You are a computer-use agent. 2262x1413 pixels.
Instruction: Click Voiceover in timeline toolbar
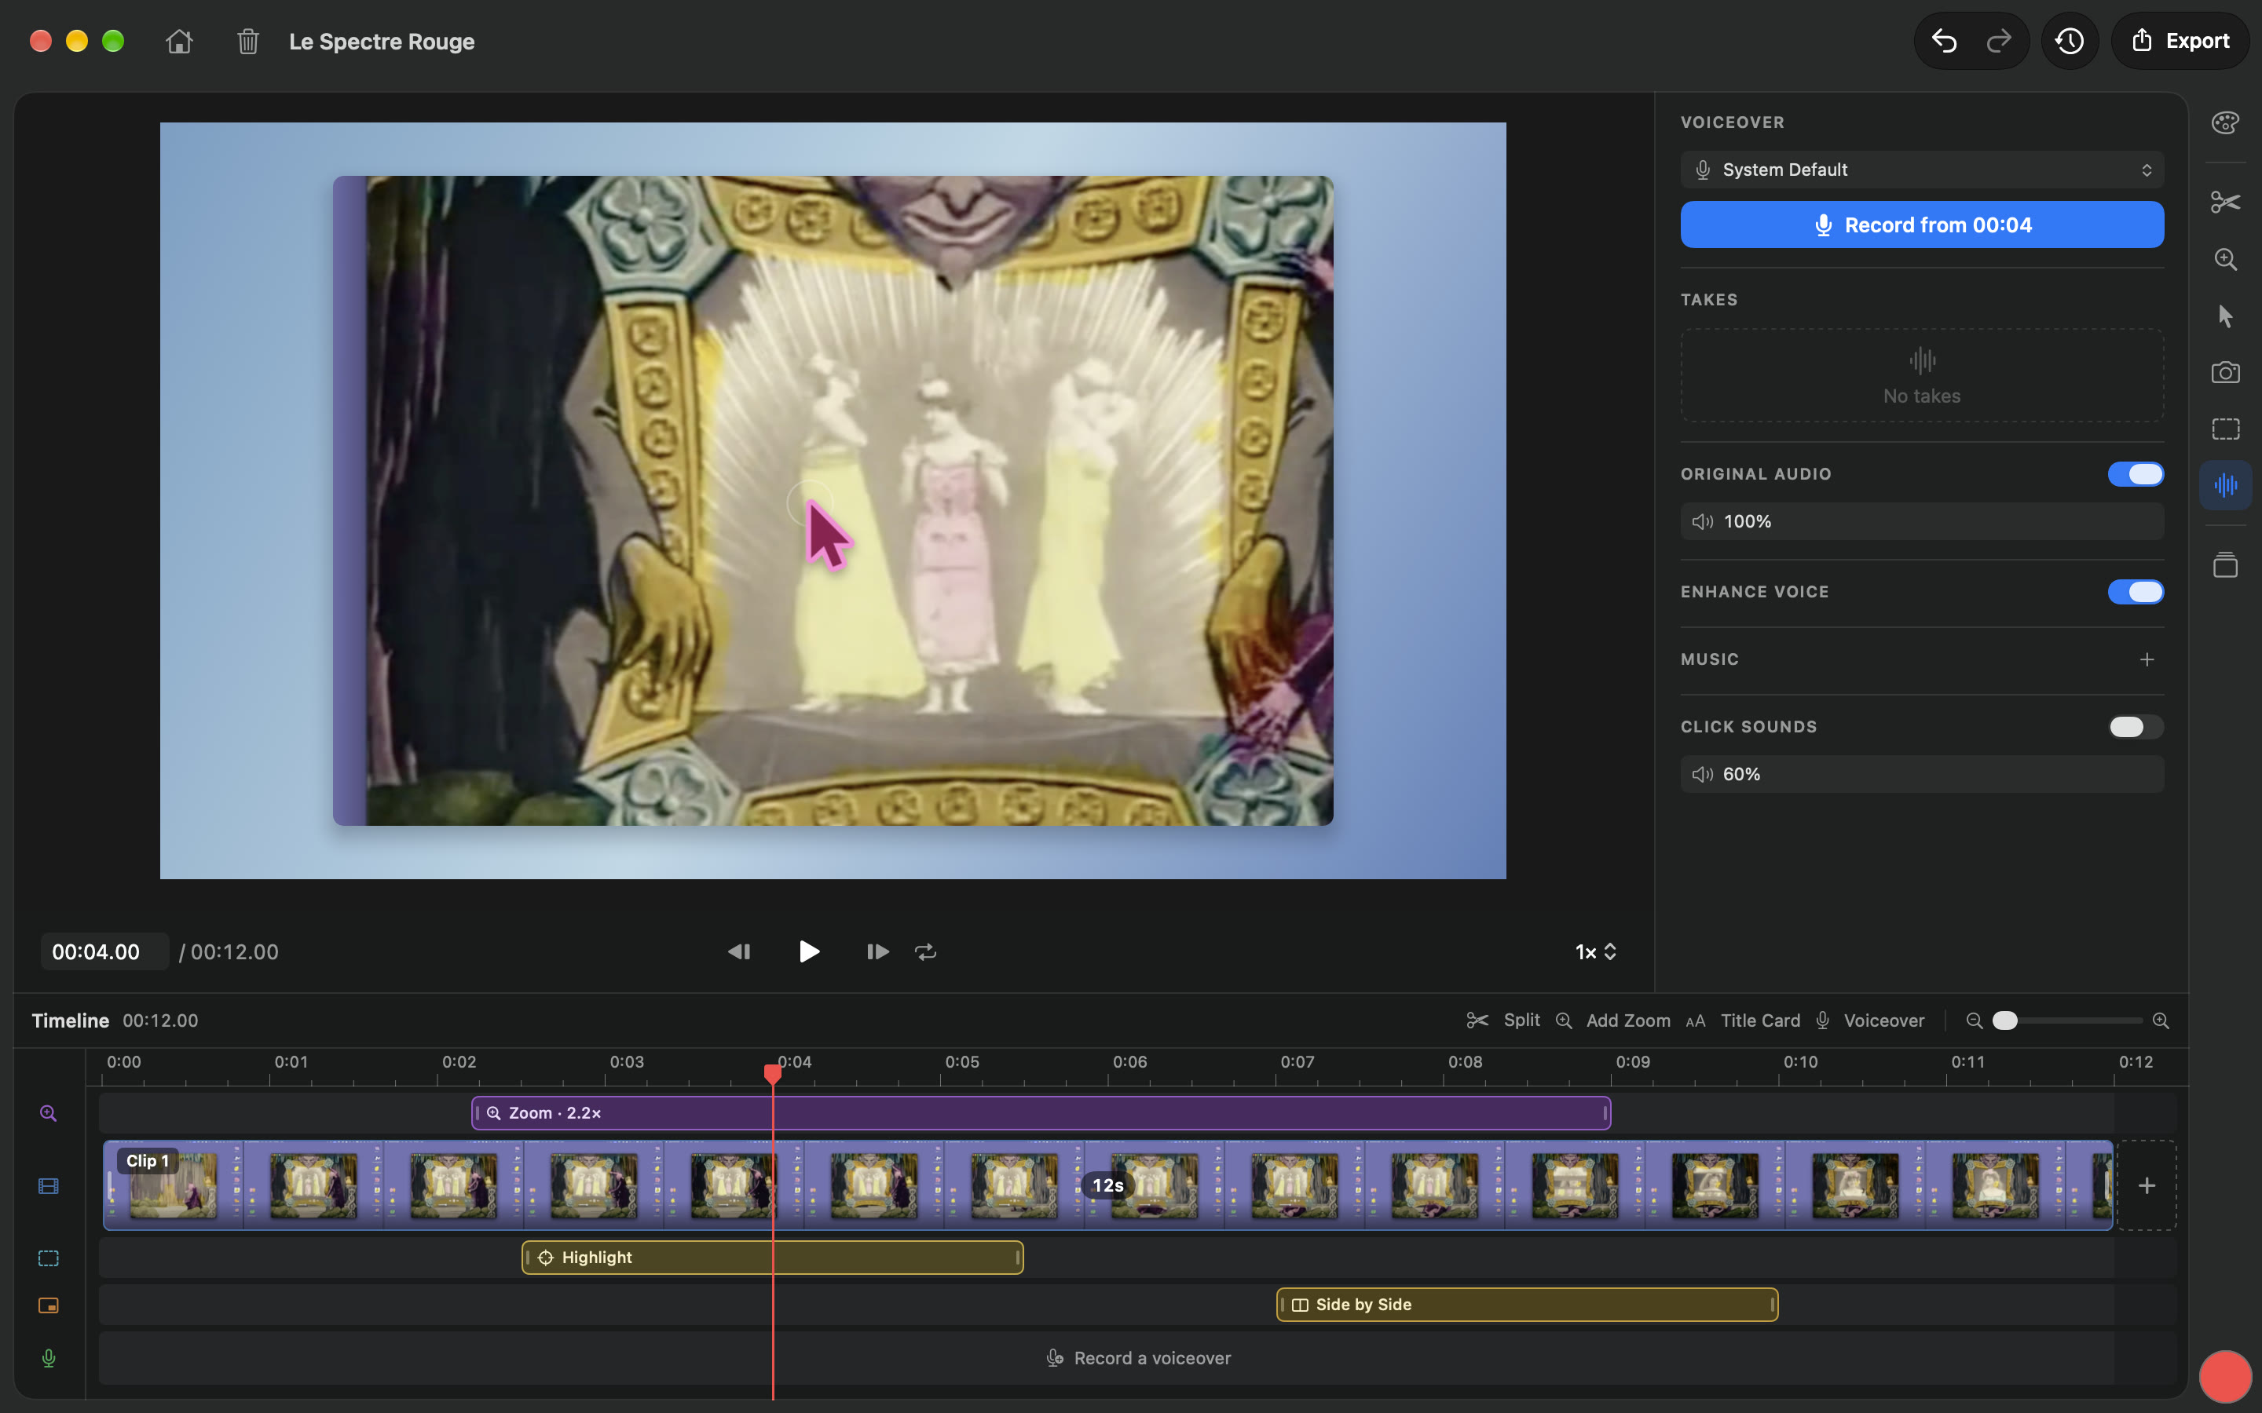tap(1869, 1020)
